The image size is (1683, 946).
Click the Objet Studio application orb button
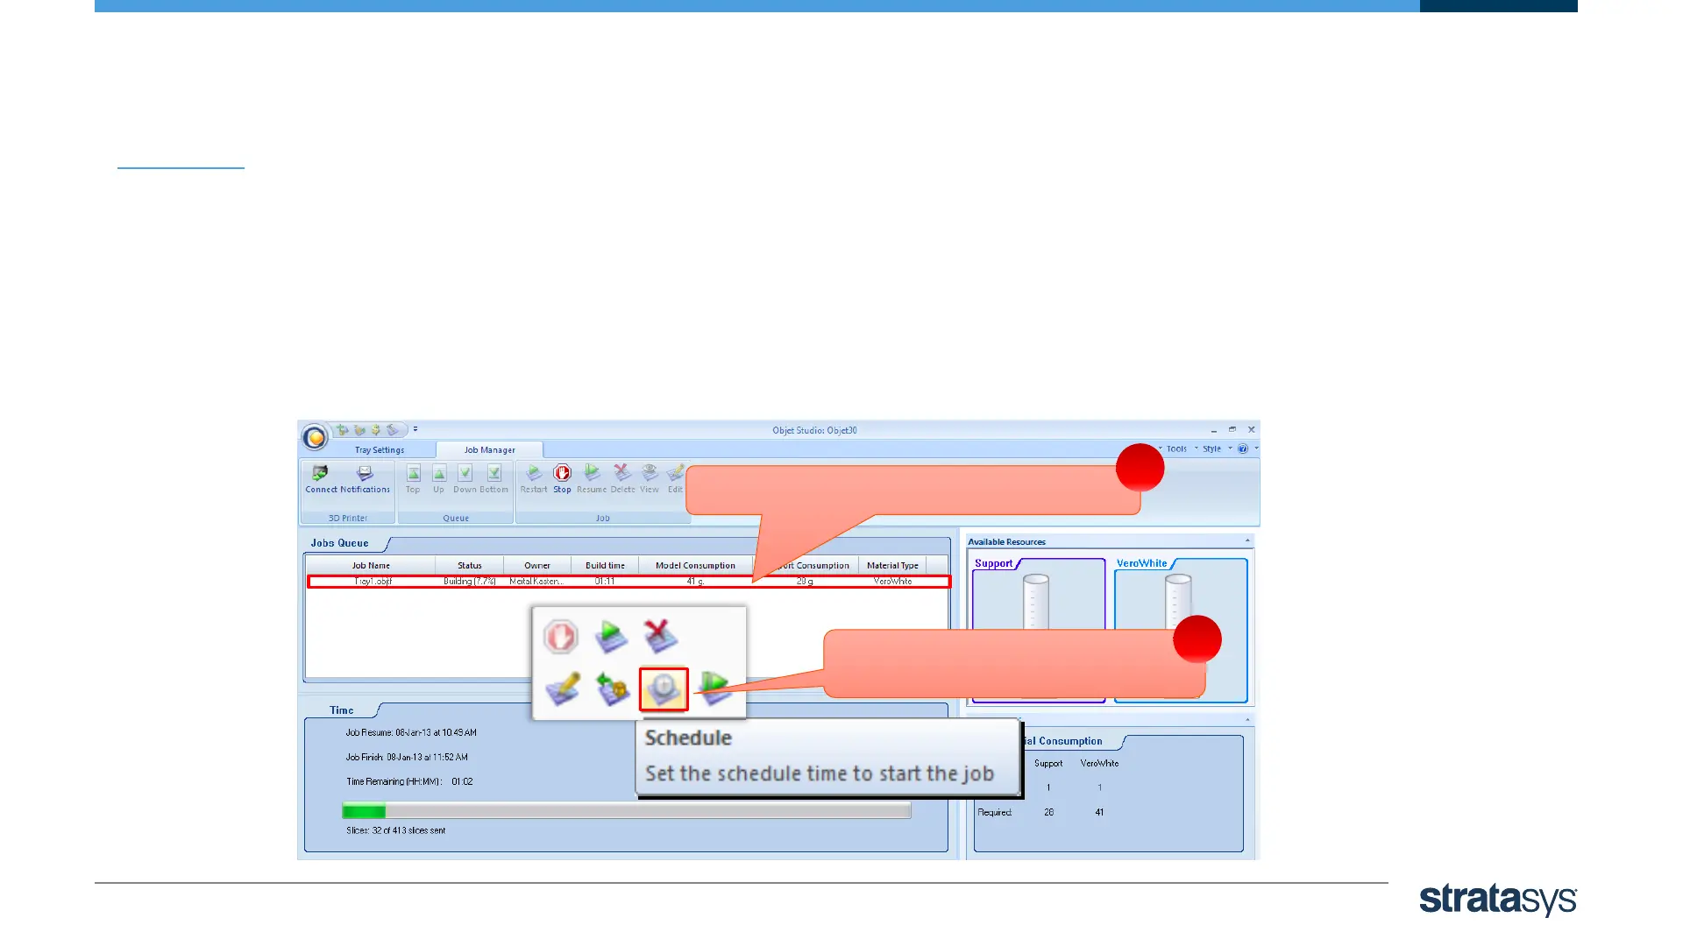click(x=315, y=437)
